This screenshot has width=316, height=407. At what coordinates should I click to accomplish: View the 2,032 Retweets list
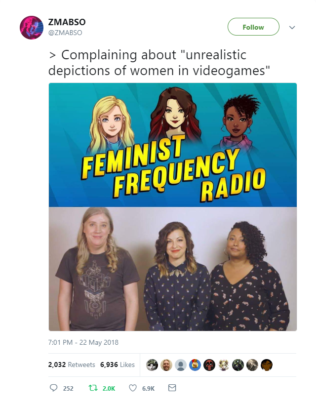72,365
